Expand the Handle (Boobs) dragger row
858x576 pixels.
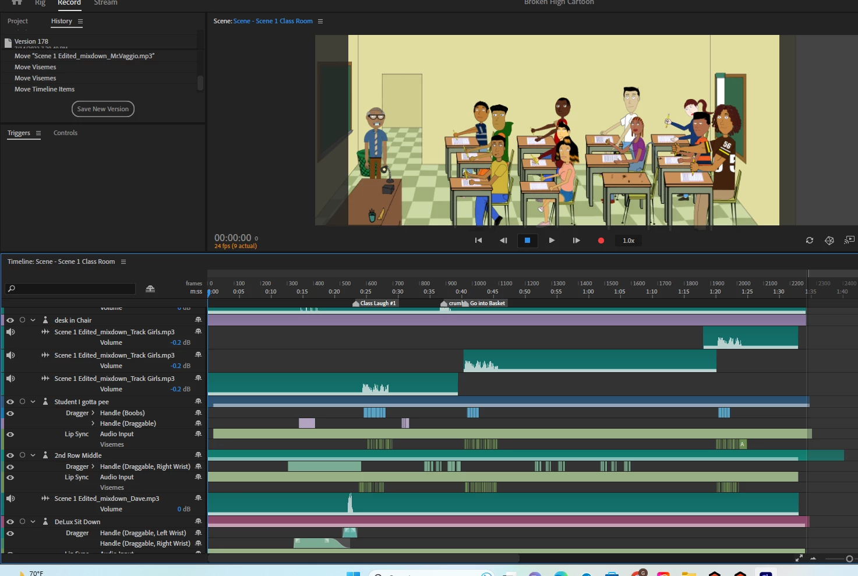93,413
